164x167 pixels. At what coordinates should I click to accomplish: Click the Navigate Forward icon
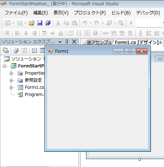[121, 23]
